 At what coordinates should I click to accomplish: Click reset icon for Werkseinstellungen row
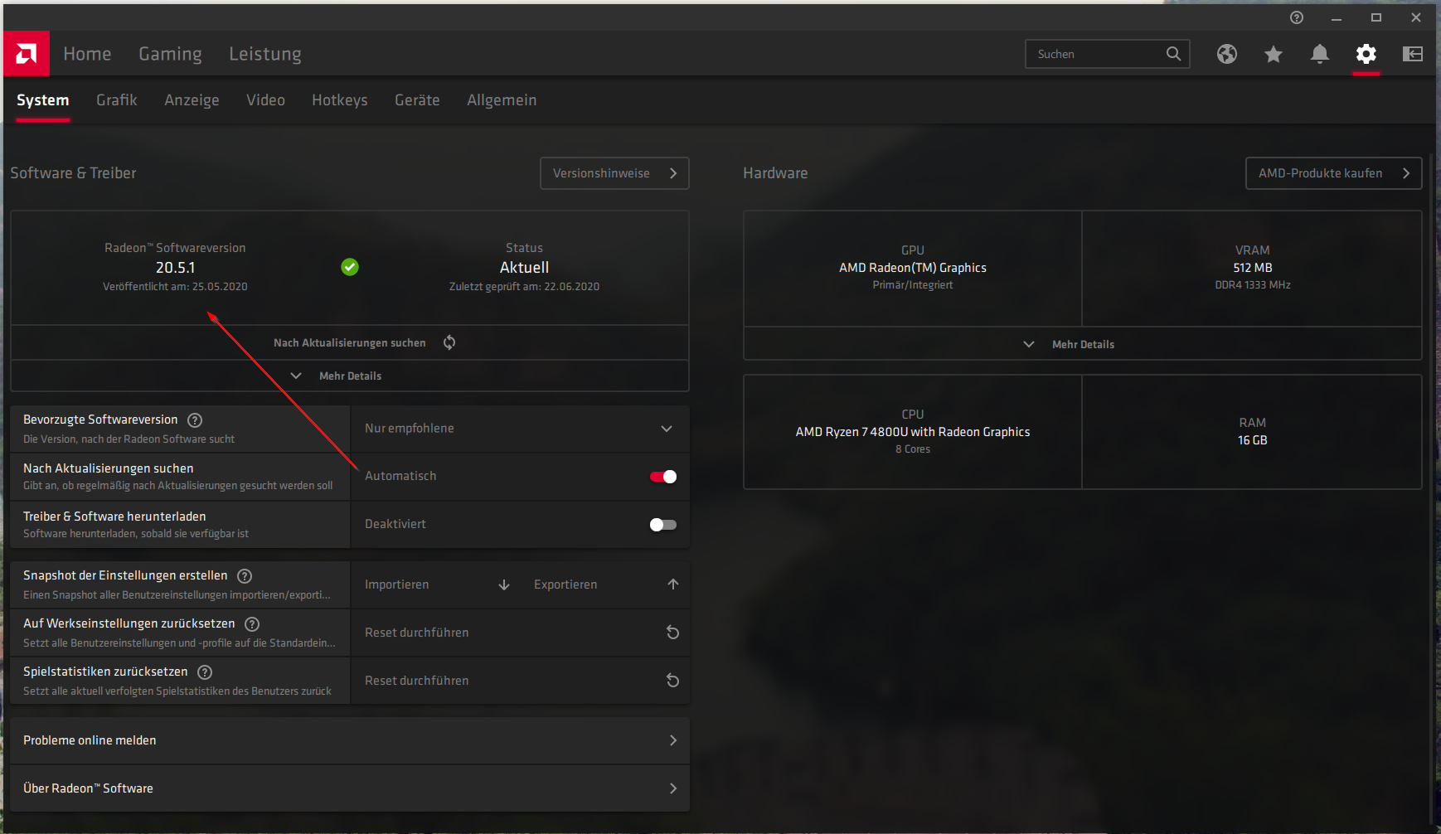click(673, 633)
